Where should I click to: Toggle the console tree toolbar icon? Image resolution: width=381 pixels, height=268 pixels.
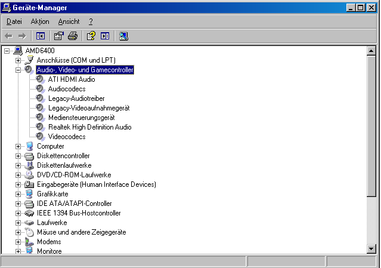click(x=41, y=36)
